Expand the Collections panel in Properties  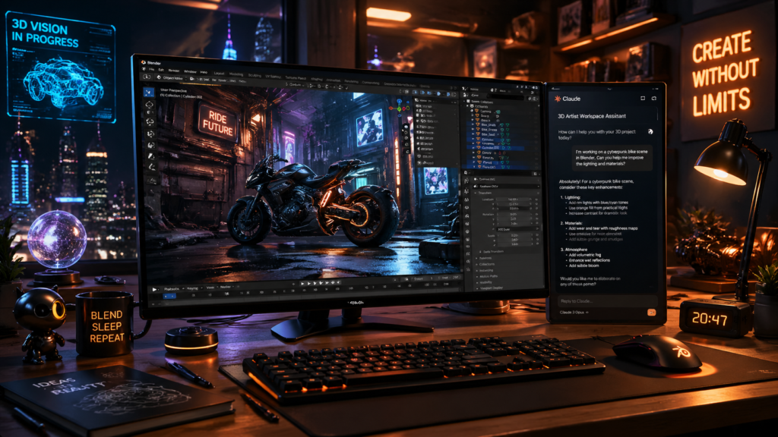click(x=485, y=264)
